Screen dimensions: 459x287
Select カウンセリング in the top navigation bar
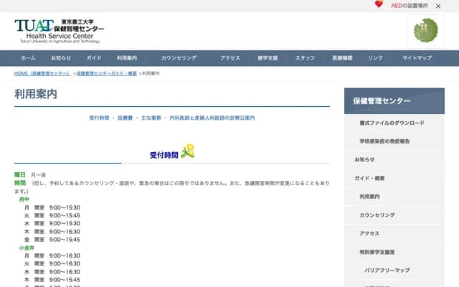179,58
